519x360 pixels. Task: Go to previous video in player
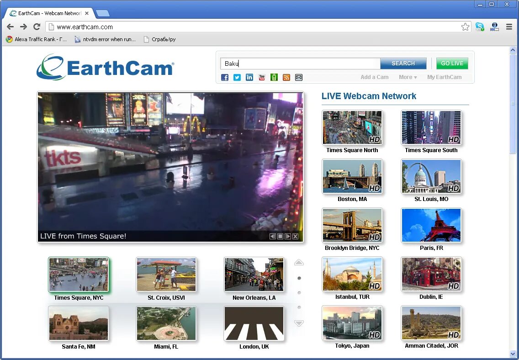click(273, 236)
